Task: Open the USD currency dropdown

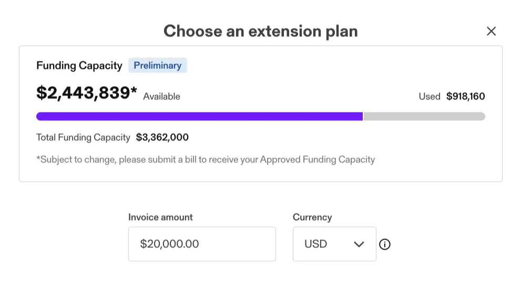Action: point(334,244)
